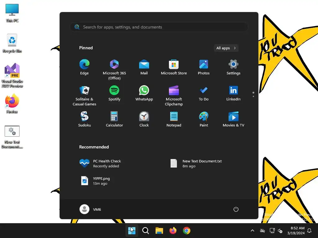Go to next pinned apps page dot
This screenshot has width=318, height=238.
click(253, 96)
